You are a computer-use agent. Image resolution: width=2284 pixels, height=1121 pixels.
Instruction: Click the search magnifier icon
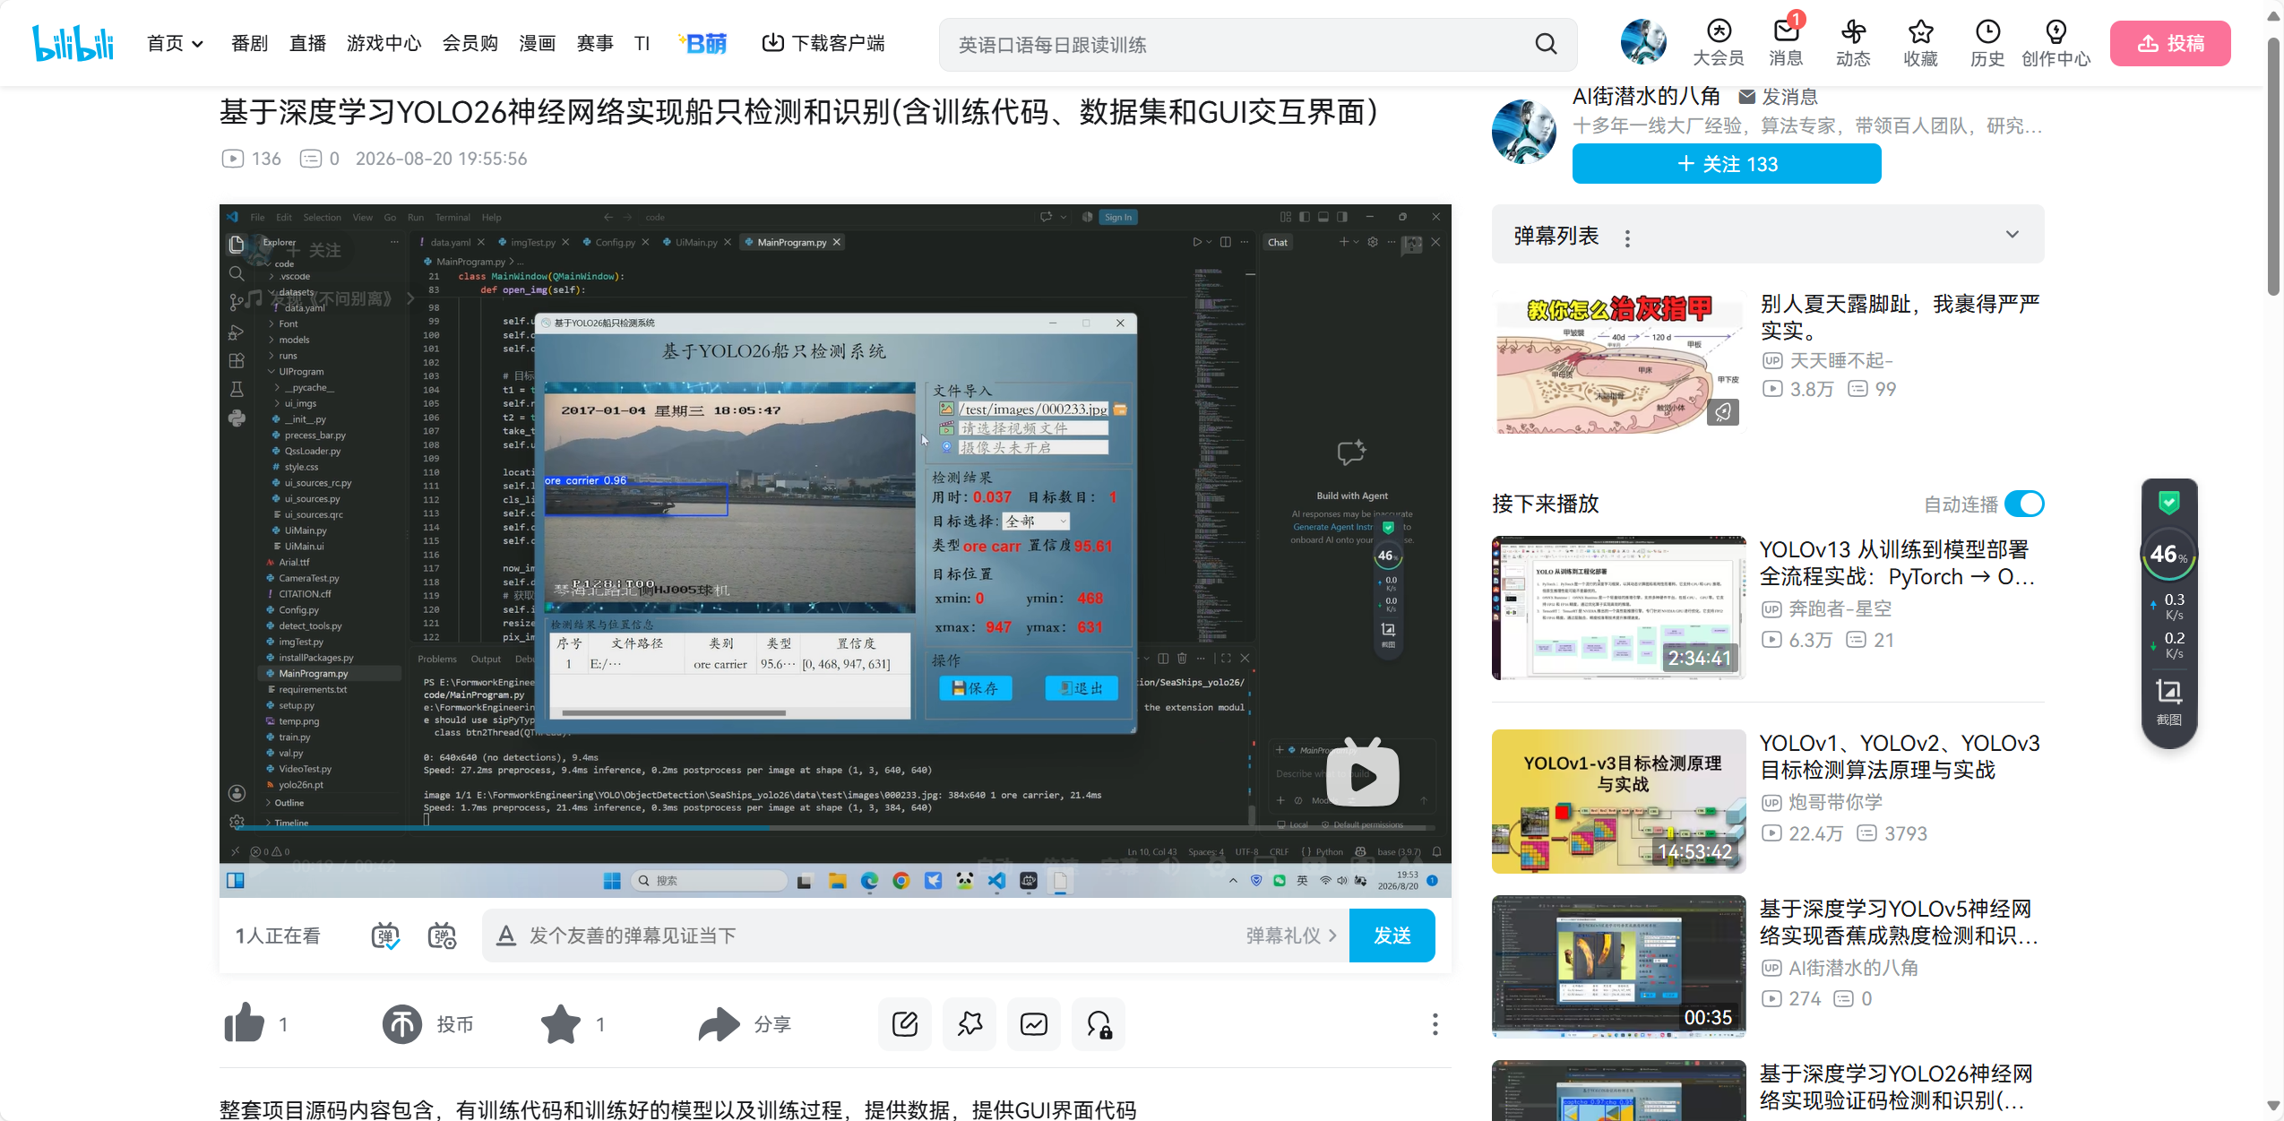pos(1546,44)
